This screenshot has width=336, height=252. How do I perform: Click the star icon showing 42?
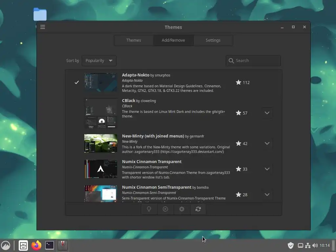pos(239,143)
